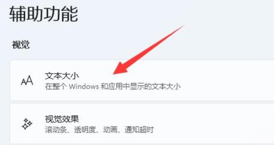Click the 辅助功能 page heading
This screenshot has height=145, width=274.
tap(44, 14)
